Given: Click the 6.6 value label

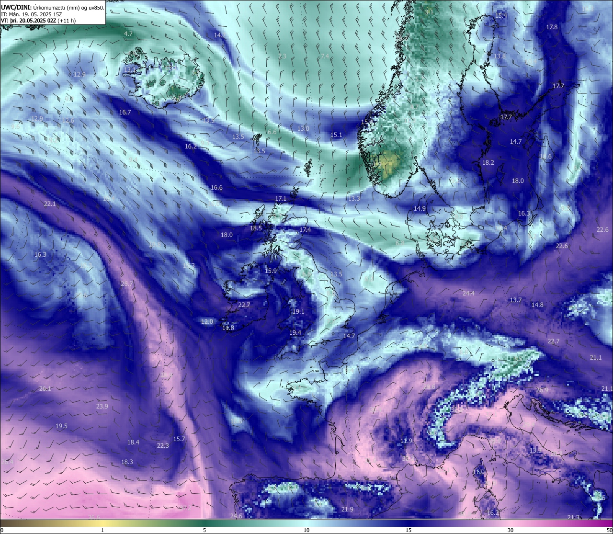Looking at the screenshot, I should tap(272, 132).
